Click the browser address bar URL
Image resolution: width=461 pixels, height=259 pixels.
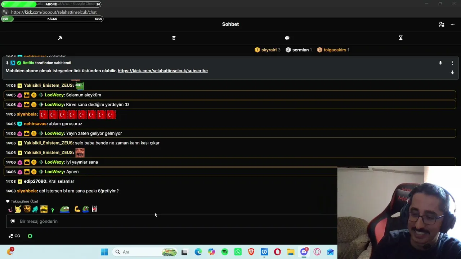[x=54, y=12]
